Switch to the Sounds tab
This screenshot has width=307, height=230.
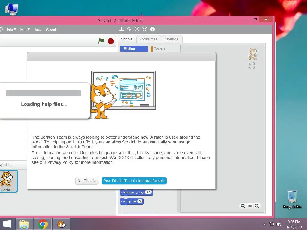[172, 39]
